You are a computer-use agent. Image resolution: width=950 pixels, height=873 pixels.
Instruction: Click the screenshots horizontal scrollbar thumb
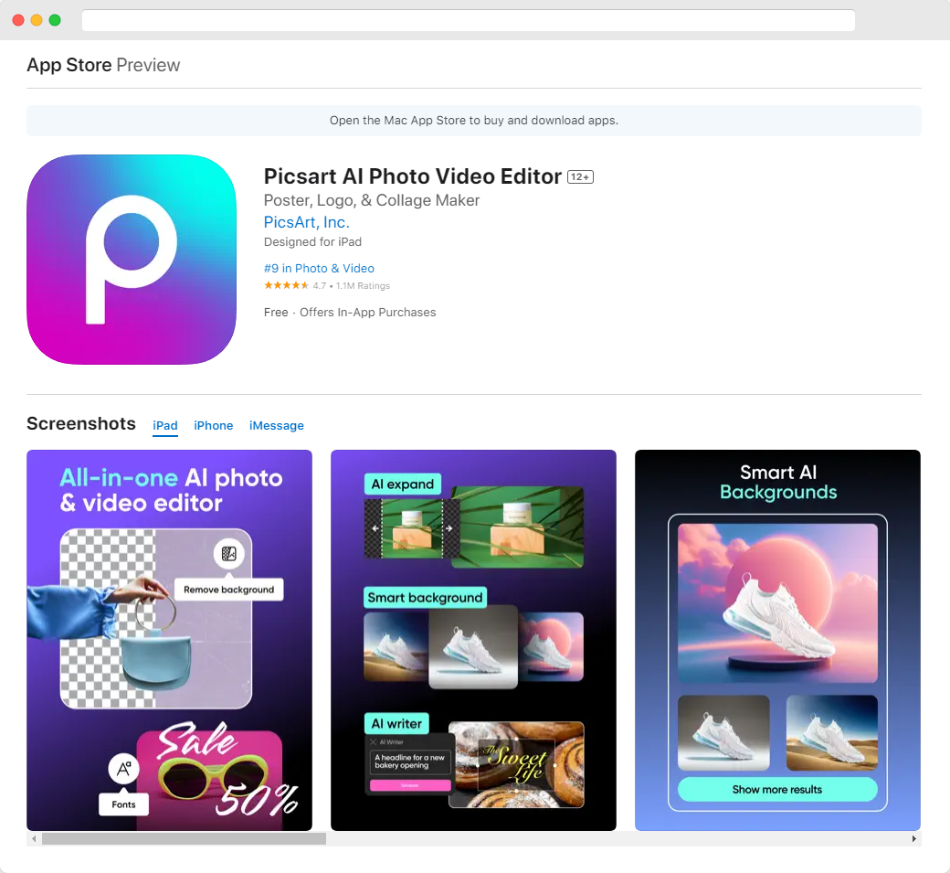point(185,839)
